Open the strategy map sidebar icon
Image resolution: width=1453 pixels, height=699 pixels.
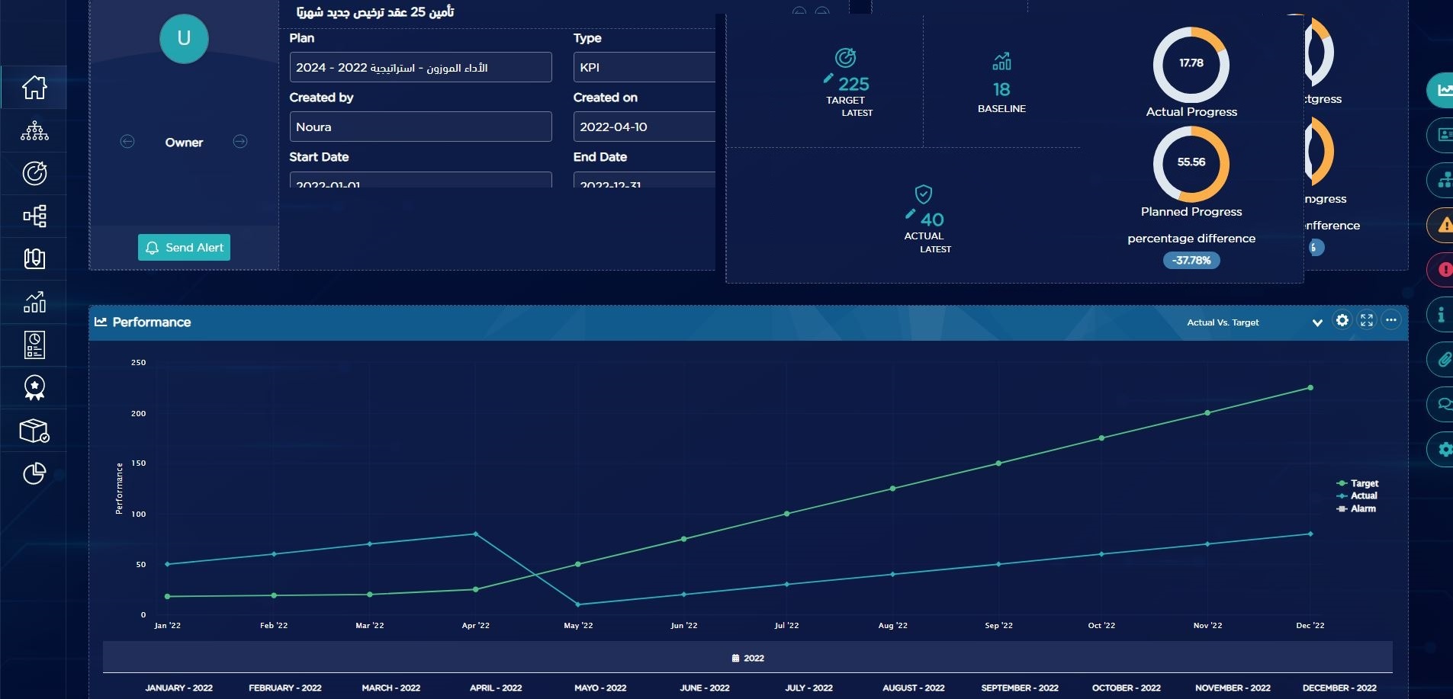pos(34,258)
